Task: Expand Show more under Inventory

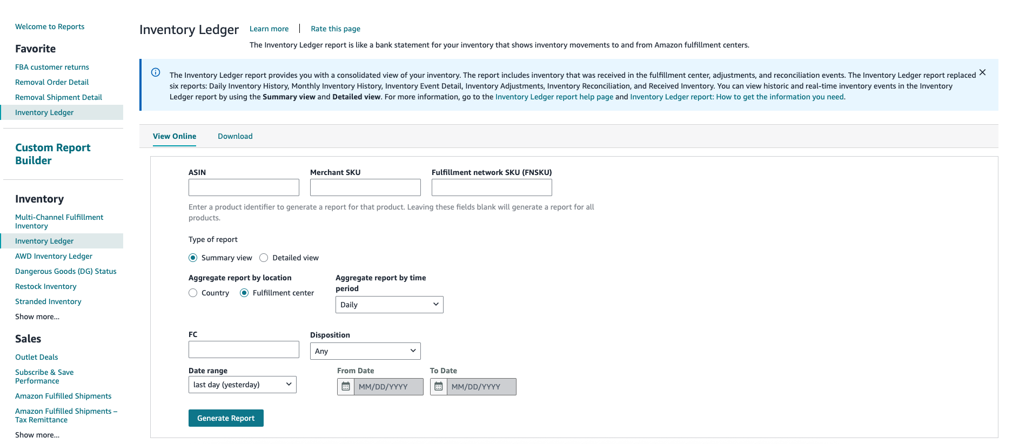Action: (x=37, y=317)
